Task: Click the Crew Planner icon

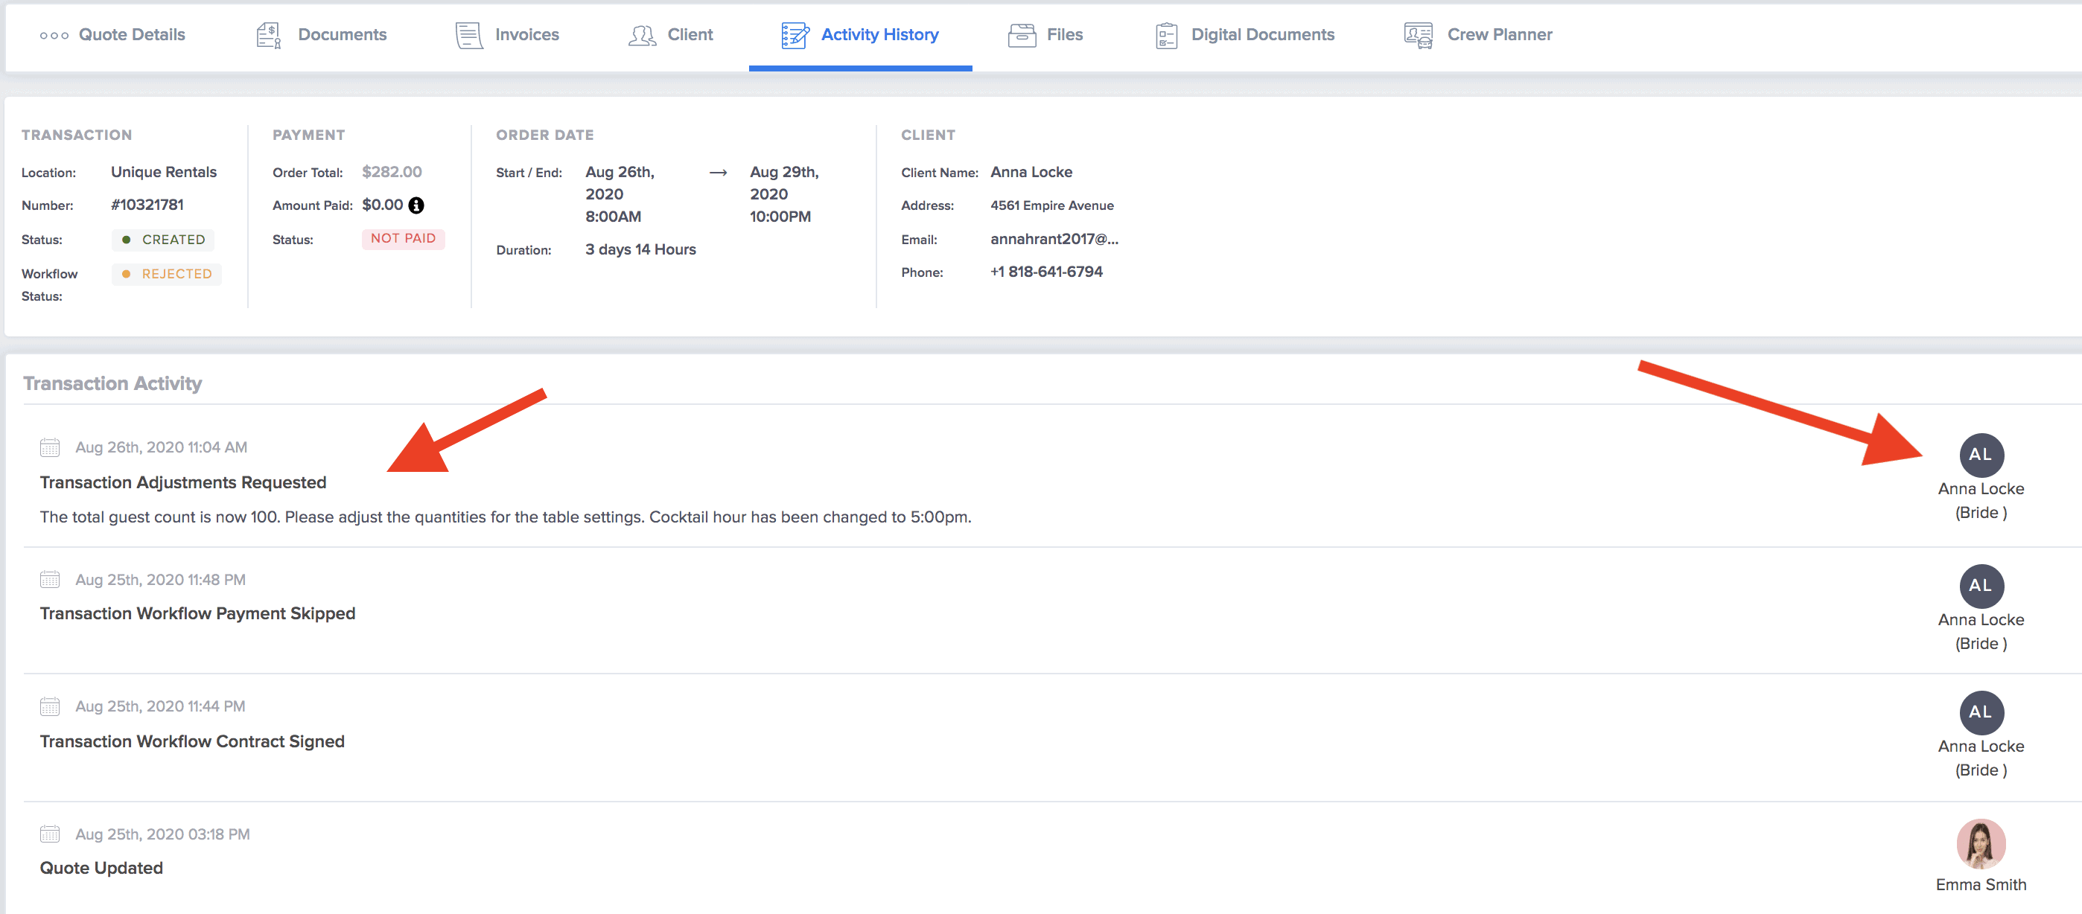Action: point(1419,36)
